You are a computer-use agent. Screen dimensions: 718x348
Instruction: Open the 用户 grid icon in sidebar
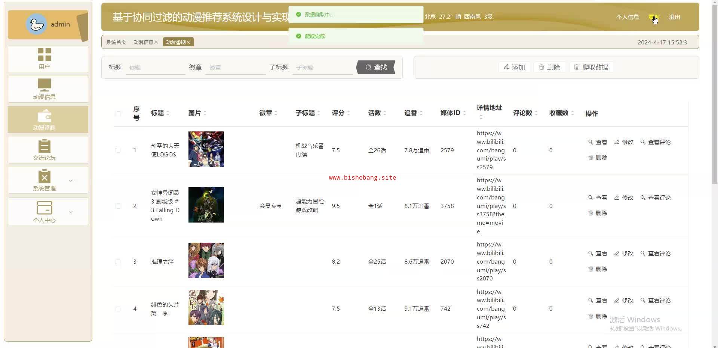(x=44, y=54)
